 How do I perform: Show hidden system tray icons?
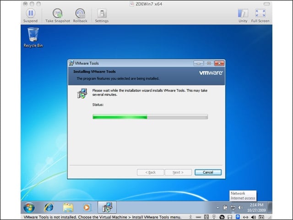(x=218, y=208)
